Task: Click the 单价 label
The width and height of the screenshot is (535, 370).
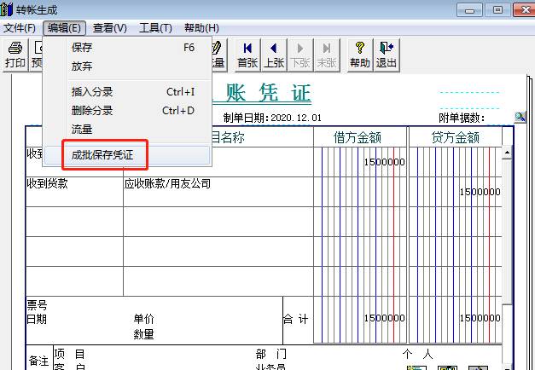Action: point(143,319)
